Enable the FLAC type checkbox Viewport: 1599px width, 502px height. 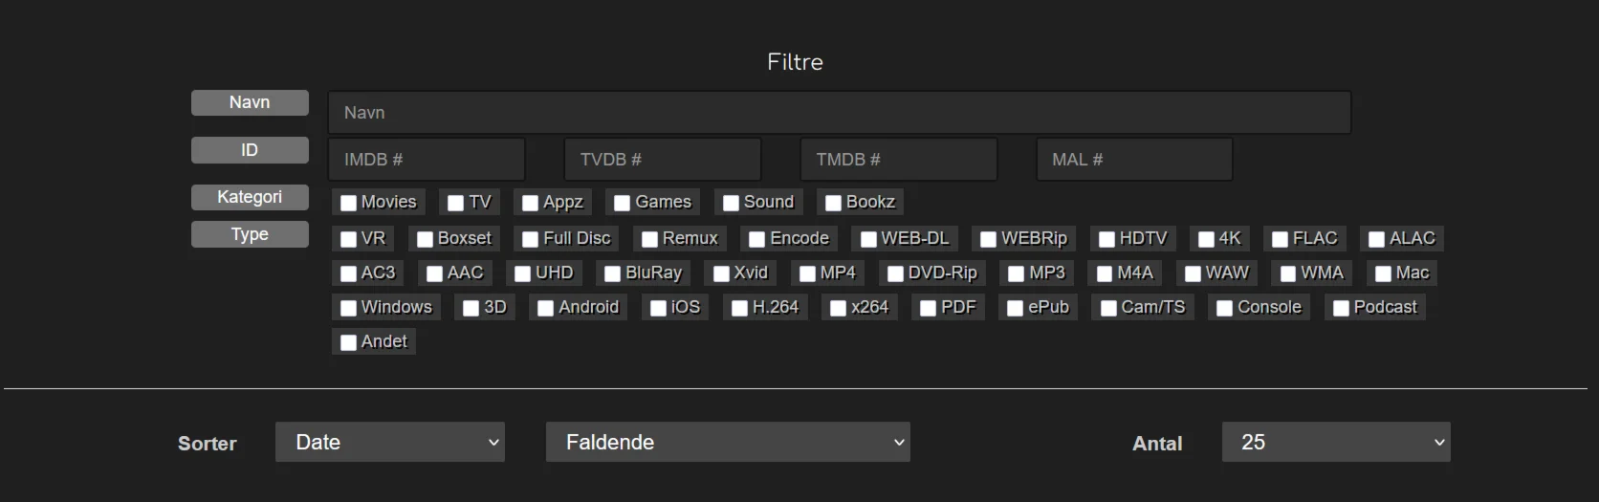[x=1281, y=239]
